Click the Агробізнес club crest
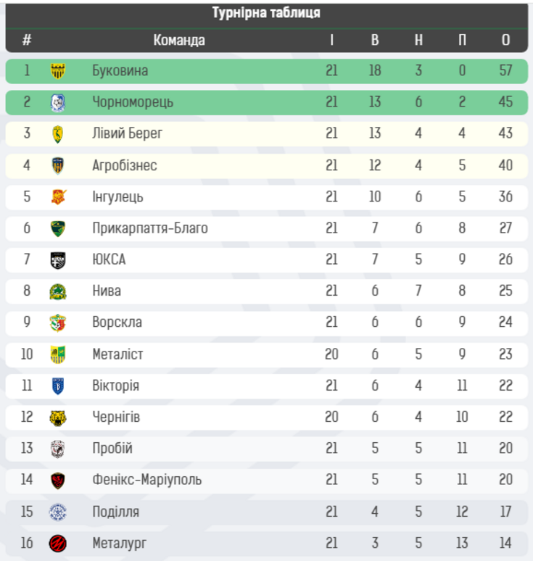Screen dimensions: 533x561 pos(58,166)
